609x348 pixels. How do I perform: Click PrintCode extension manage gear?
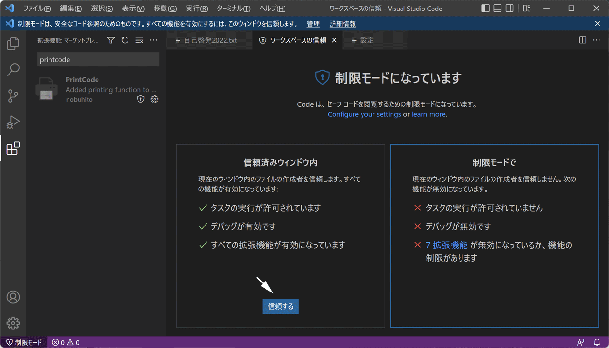coord(155,99)
